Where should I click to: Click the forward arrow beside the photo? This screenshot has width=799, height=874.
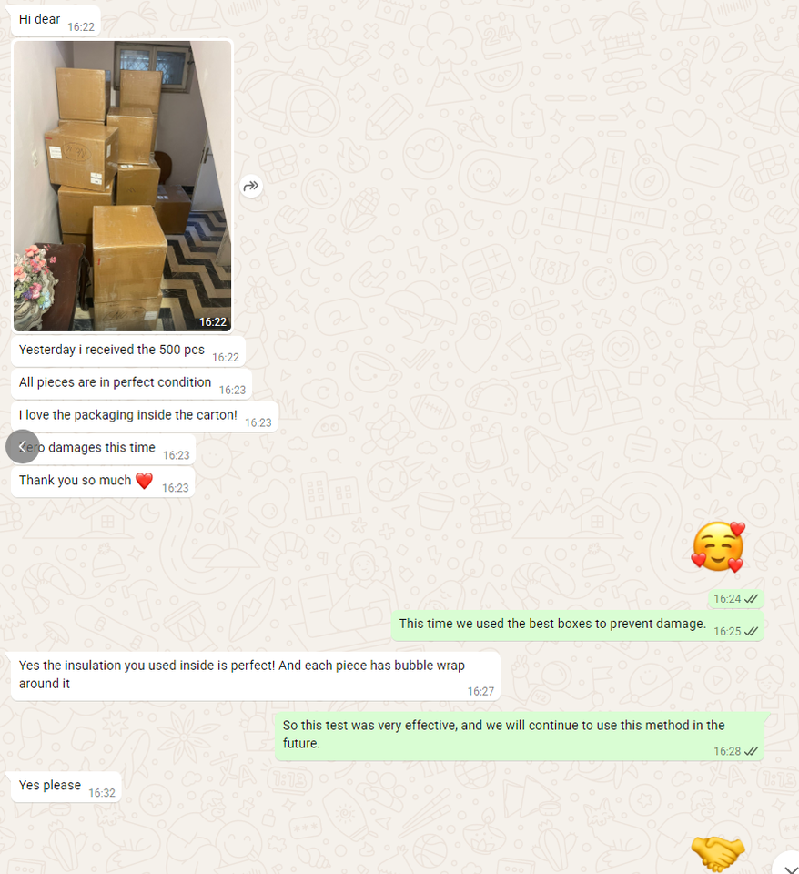coord(251,186)
